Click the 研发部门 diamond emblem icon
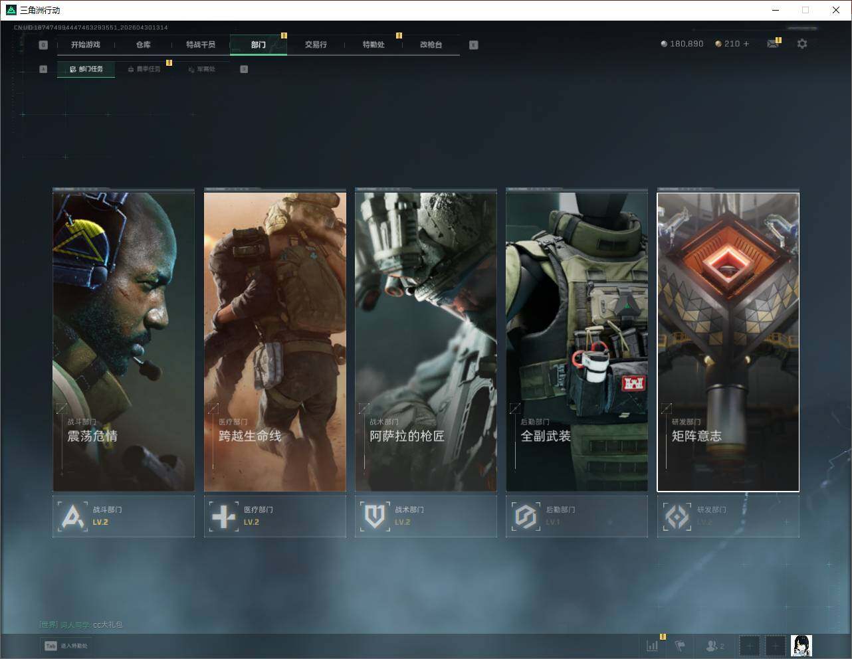The height and width of the screenshot is (659, 852). (x=677, y=516)
